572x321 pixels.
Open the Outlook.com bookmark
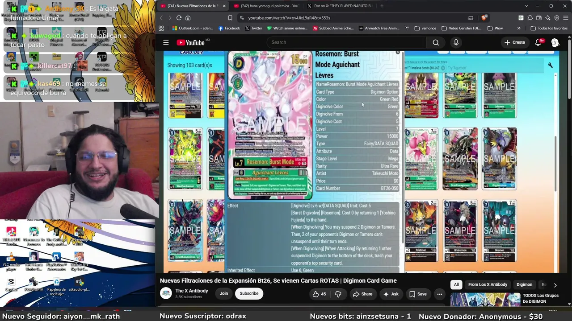tap(192, 28)
